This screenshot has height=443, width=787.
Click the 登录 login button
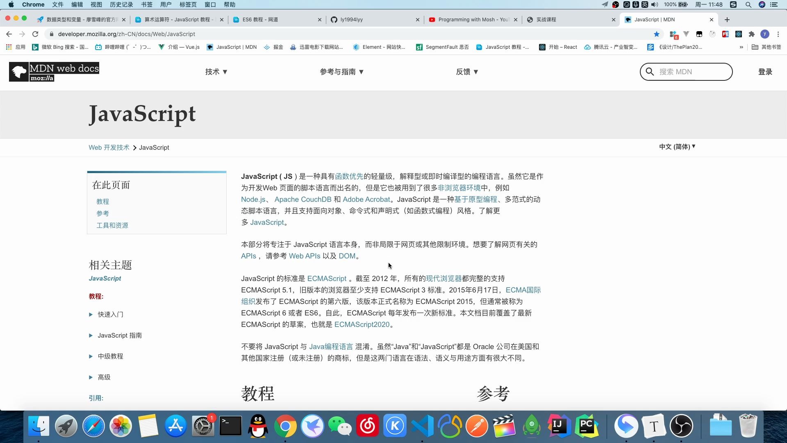(765, 72)
